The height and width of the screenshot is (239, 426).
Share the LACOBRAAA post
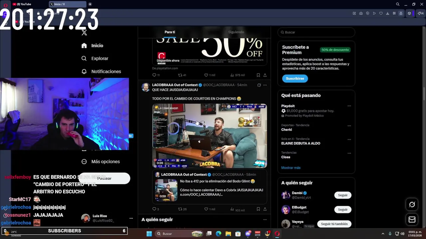click(265, 209)
